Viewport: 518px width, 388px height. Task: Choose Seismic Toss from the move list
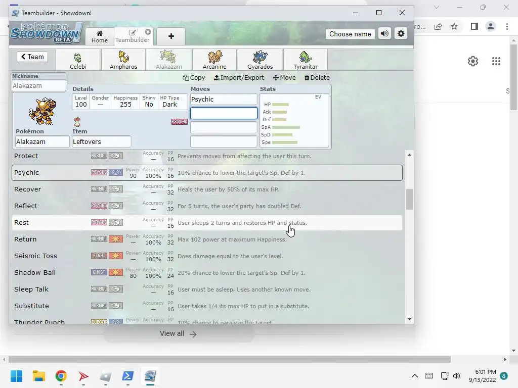point(207,256)
